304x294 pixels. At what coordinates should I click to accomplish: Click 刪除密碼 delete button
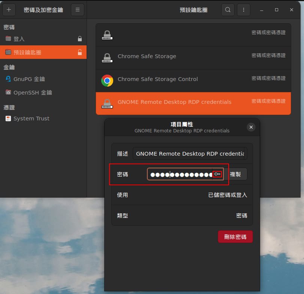tap(235, 237)
